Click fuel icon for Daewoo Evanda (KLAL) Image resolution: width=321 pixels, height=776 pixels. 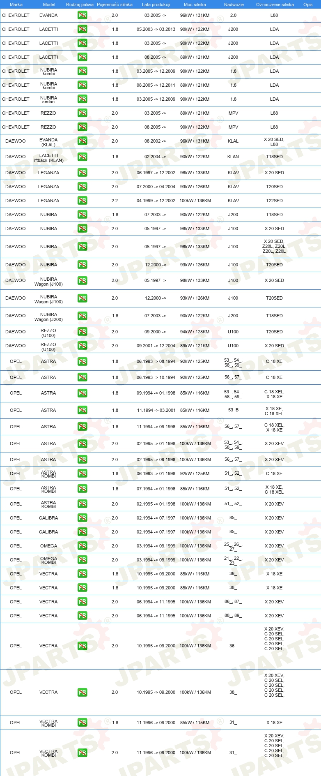tap(82, 141)
